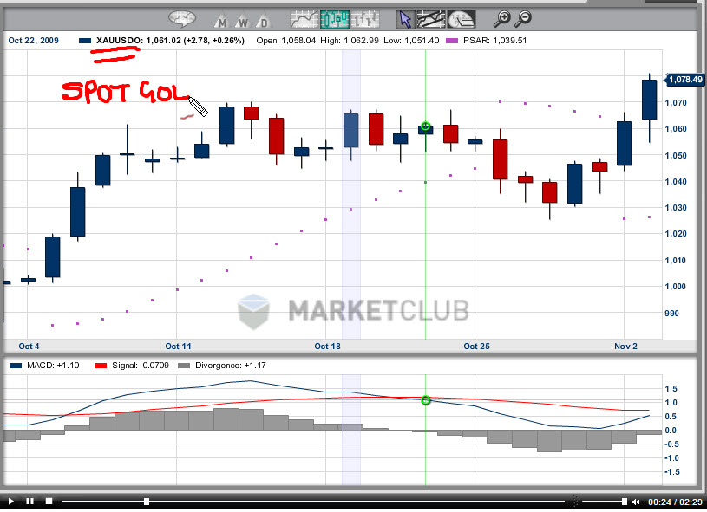Open the chat bubble icon in toolbar
This screenshot has width=707, height=512.
tap(181, 18)
